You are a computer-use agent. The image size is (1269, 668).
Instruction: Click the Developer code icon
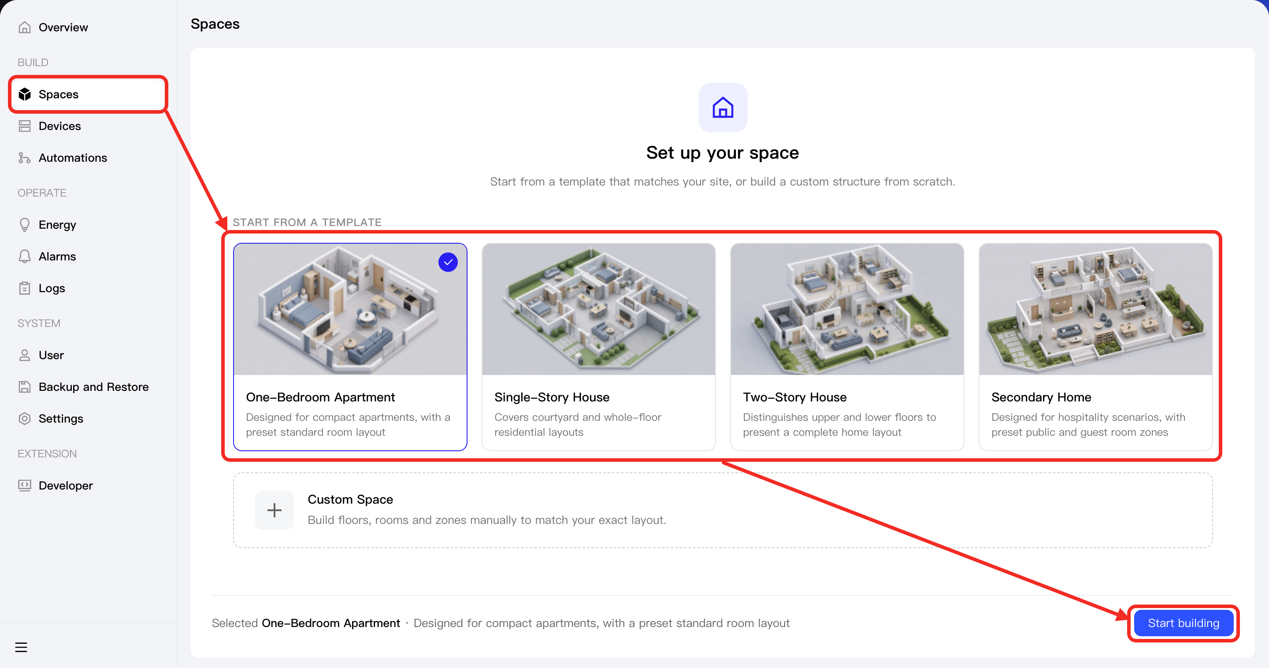[25, 485]
